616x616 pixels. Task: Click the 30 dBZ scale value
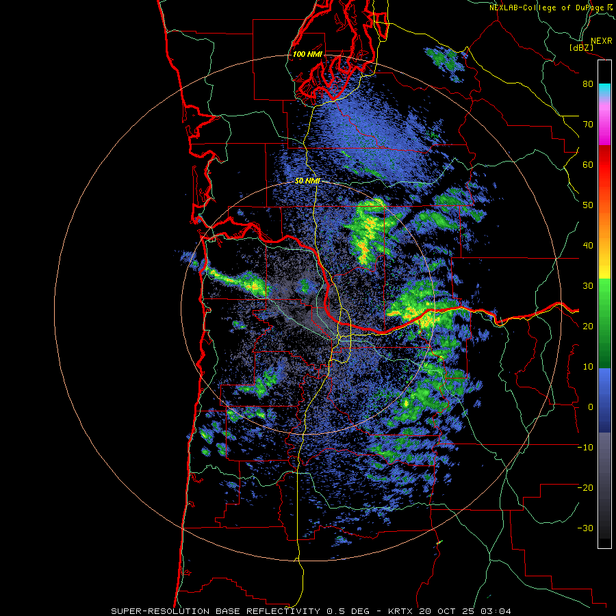tap(588, 285)
